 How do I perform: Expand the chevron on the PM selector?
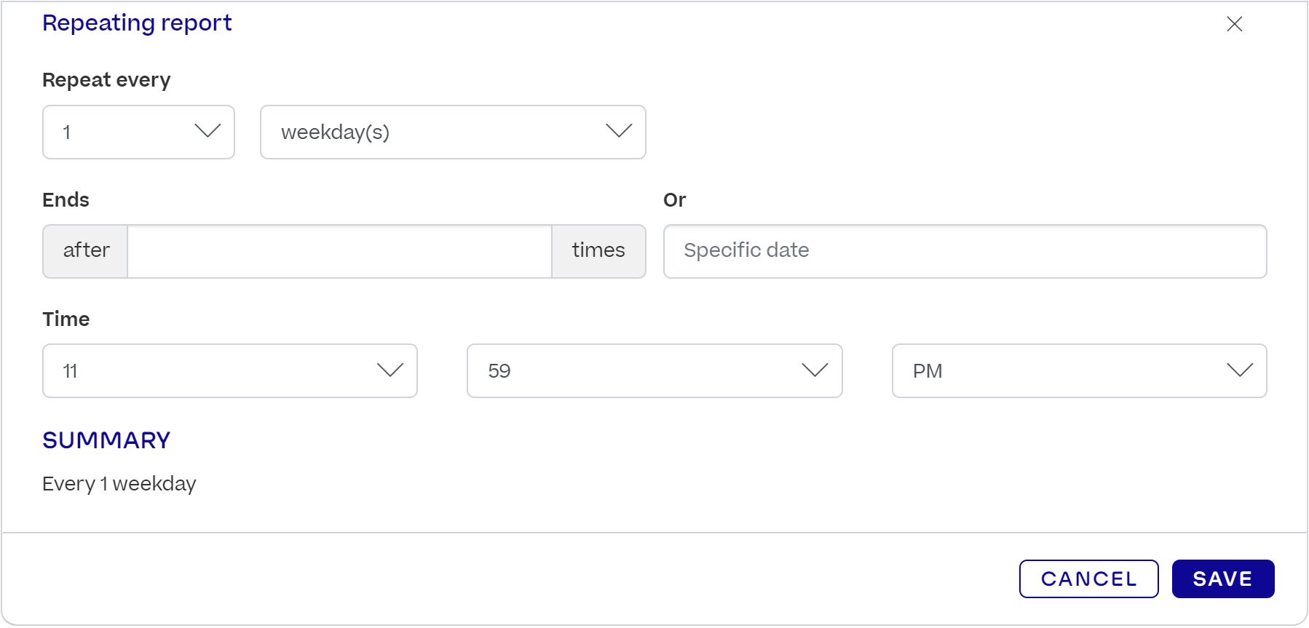1240,371
